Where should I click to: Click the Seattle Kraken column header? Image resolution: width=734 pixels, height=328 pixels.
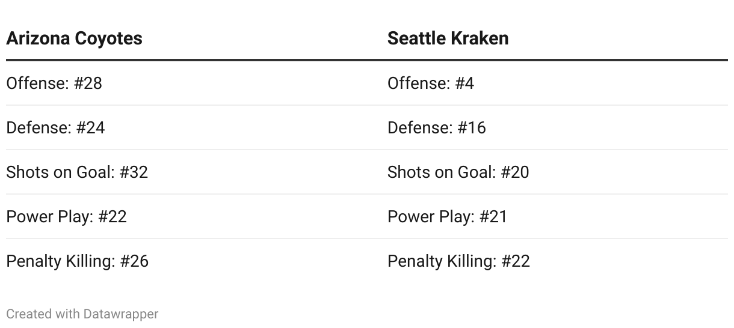click(x=448, y=38)
